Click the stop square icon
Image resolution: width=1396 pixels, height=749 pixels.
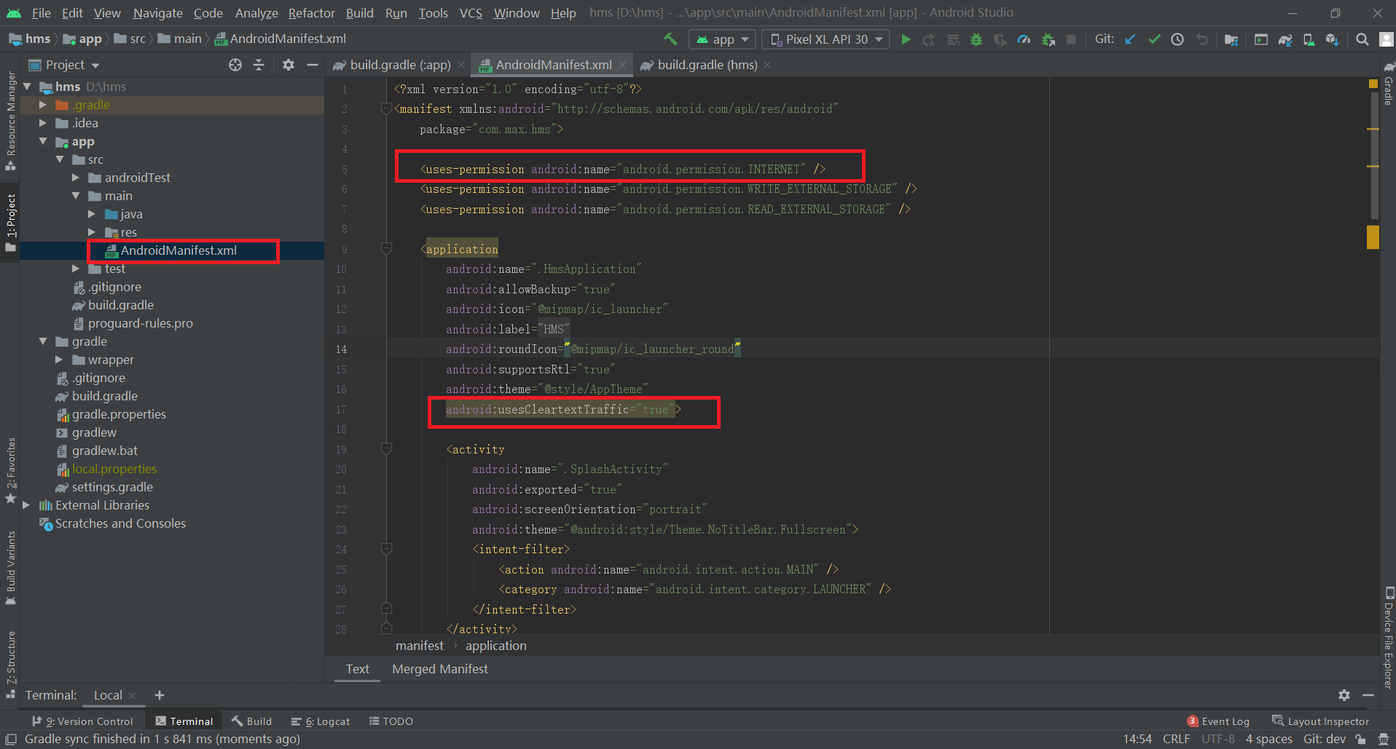coord(1071,39)
